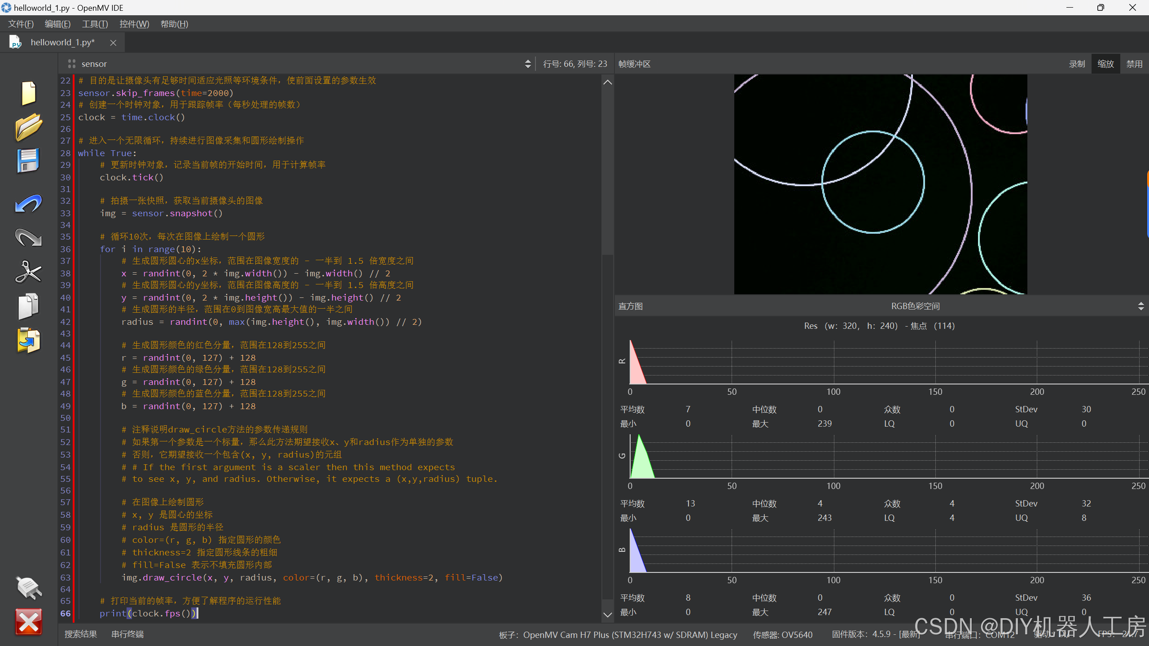Open the sensor symbol dropdown
The height and width of the screenshot is (646, 1149).
coord(528,64)
